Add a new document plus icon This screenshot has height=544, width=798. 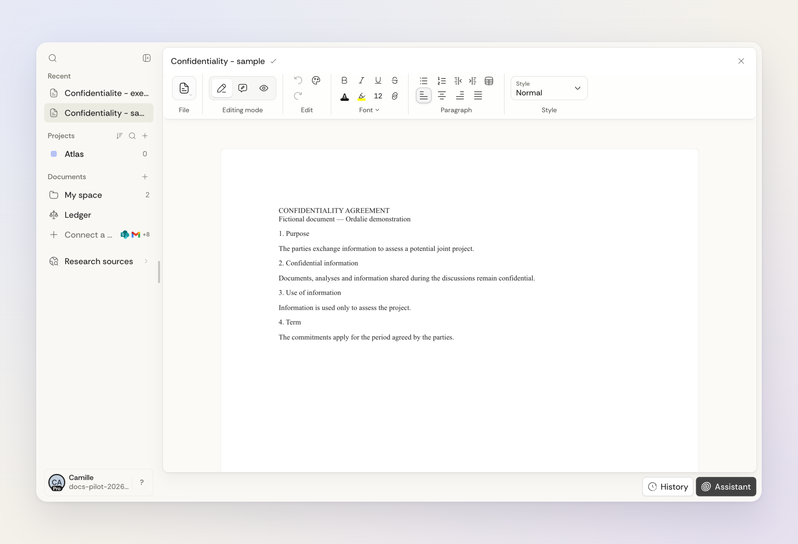click(145, 177)
